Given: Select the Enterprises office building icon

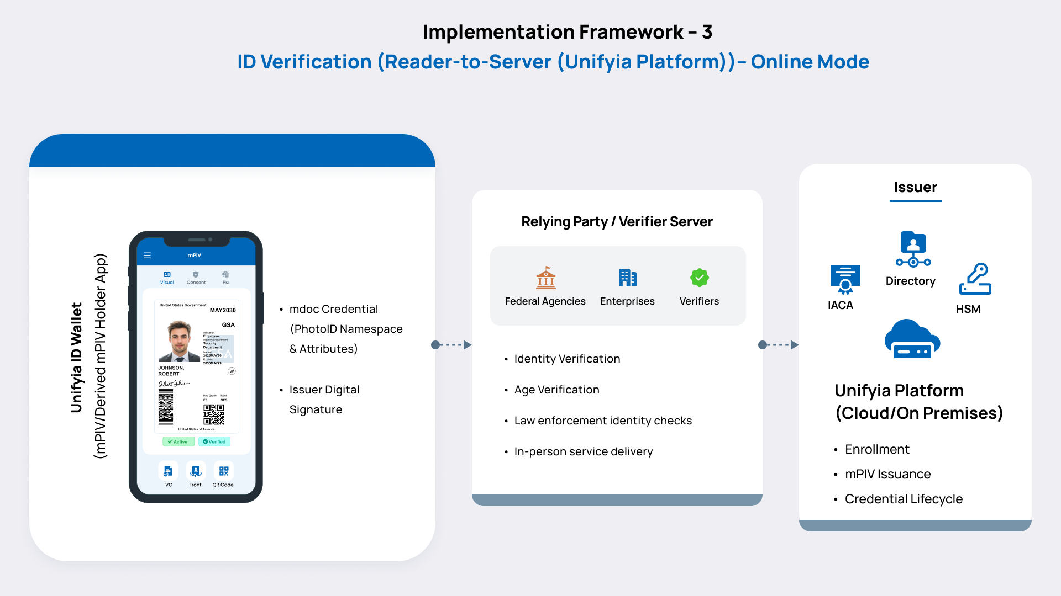Looking at the screenshot, I should pyautogui.click(x=627, y=279).
